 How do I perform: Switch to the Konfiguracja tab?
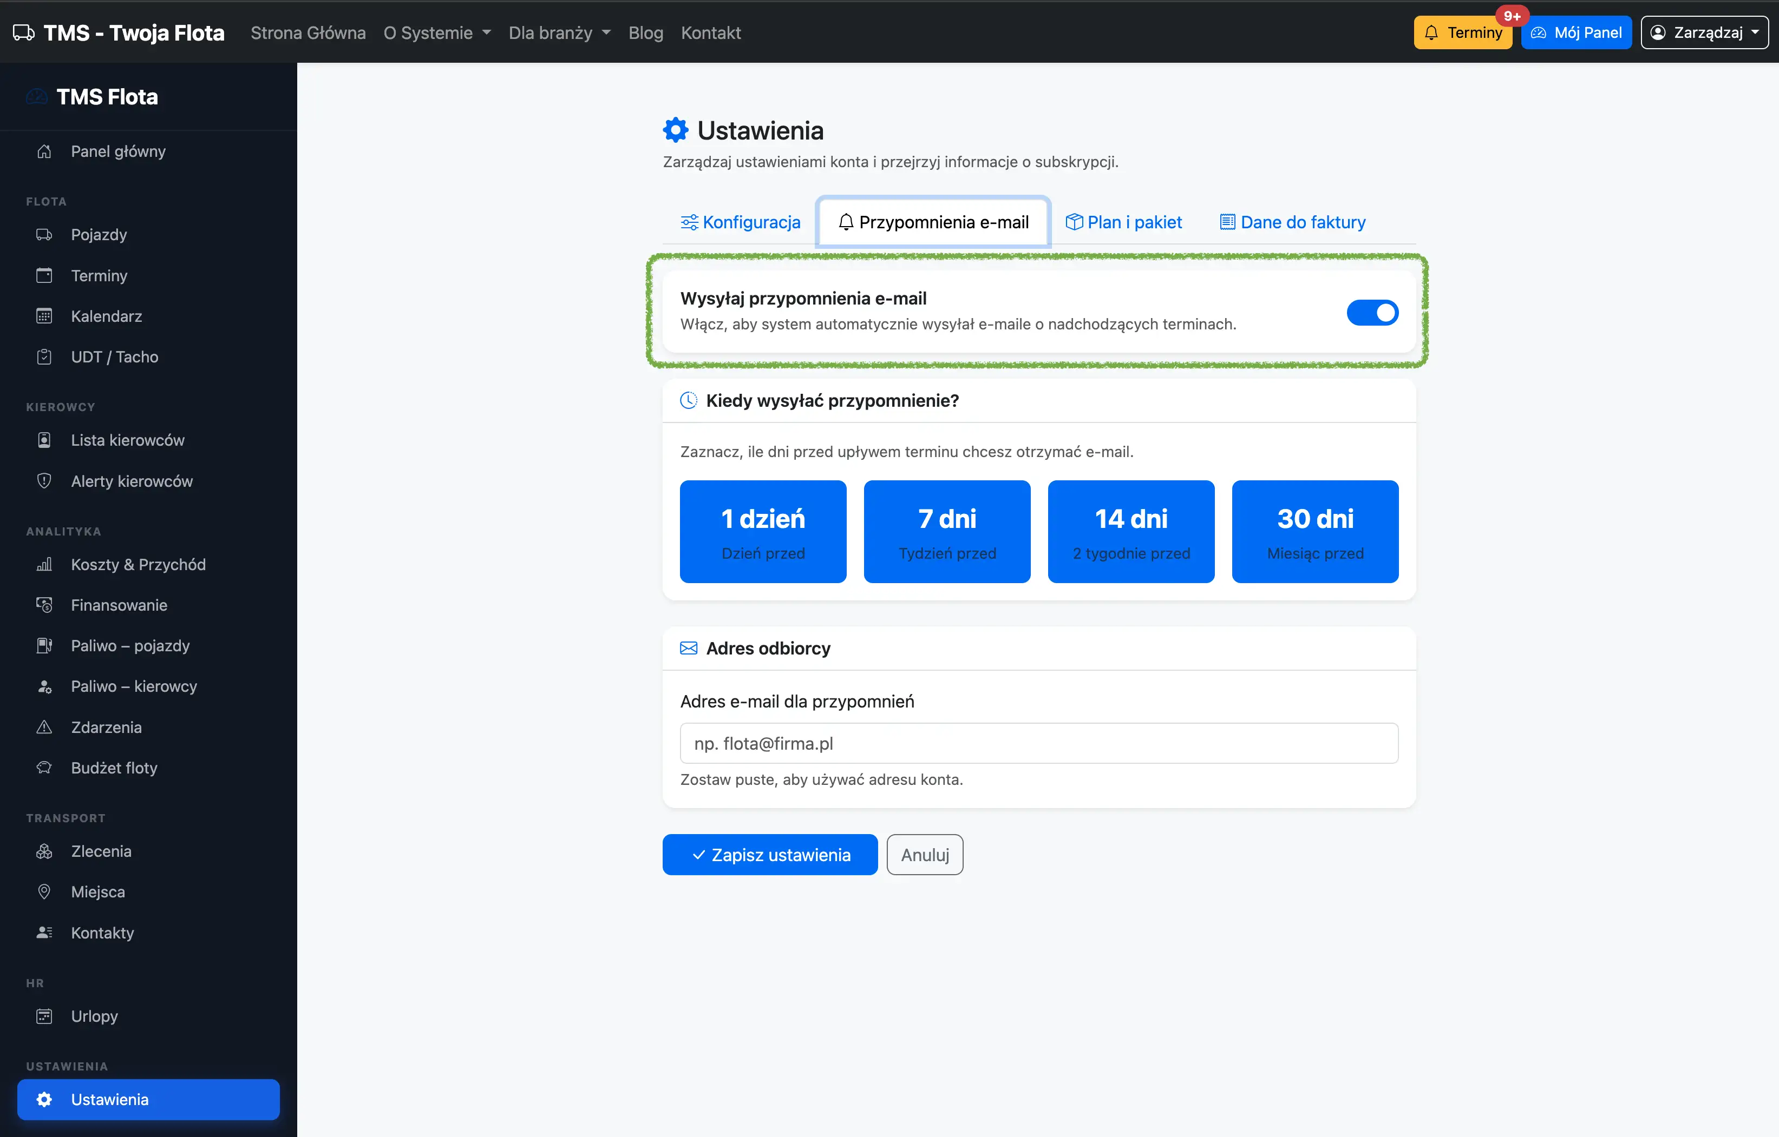[740, 222]
